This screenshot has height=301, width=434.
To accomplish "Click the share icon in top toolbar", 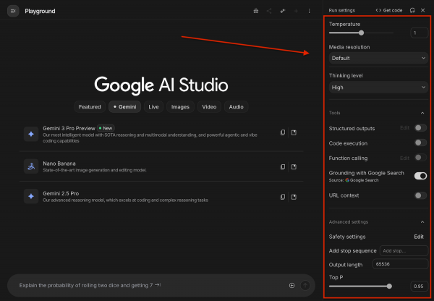I will click(269, 11).
